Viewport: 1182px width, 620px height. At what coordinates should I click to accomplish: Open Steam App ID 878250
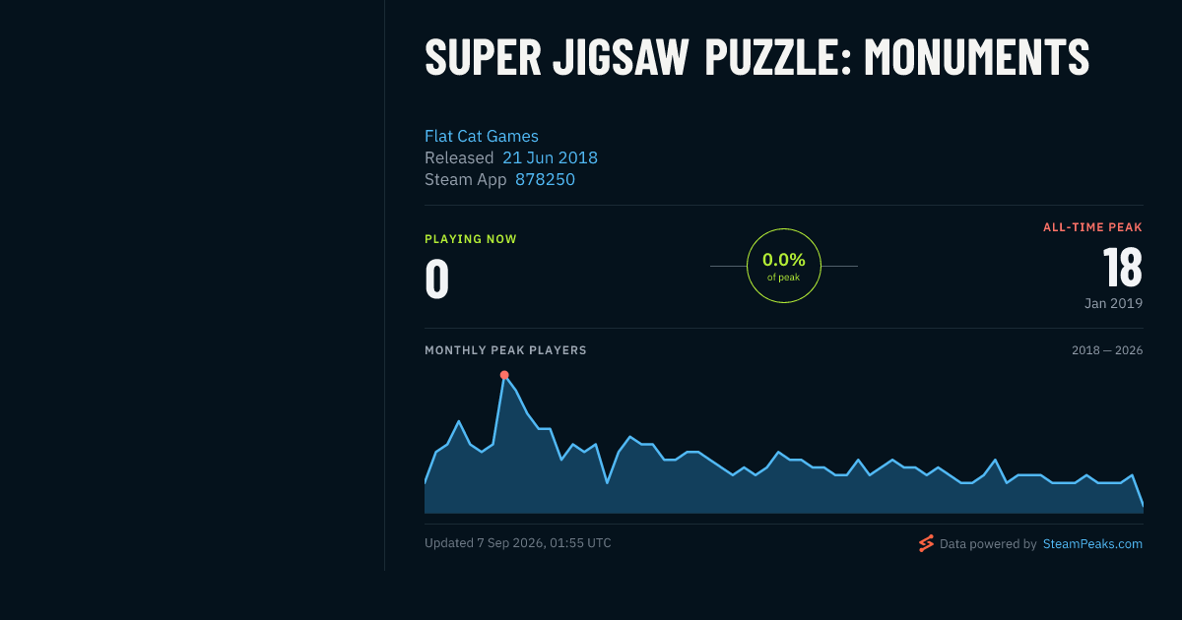545,179
